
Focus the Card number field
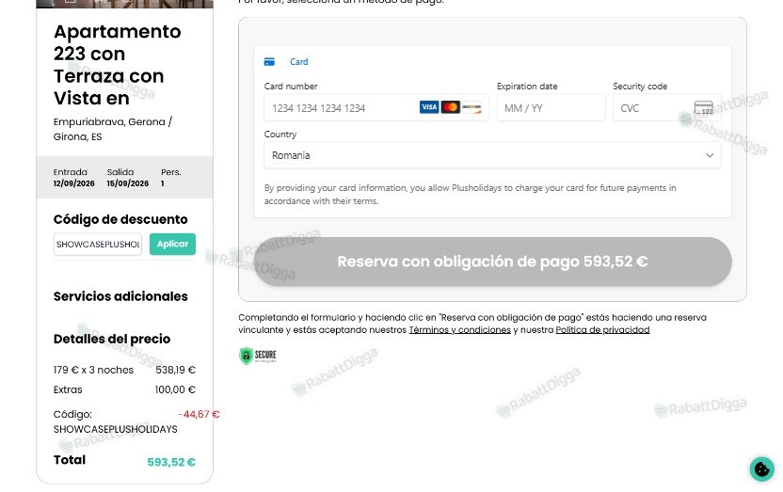tap(376, 108)
